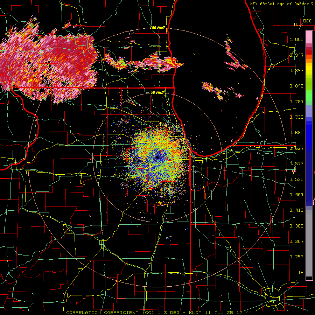Click the DCC label near the color bar

(307, 21)
